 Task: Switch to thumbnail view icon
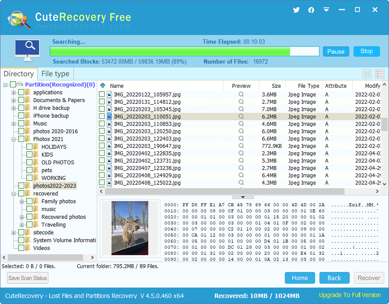tap(367, 74)
